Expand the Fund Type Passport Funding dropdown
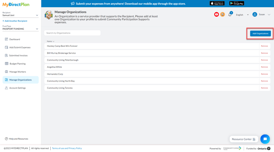The image size is (274, 152). click(x=20, y=29)
